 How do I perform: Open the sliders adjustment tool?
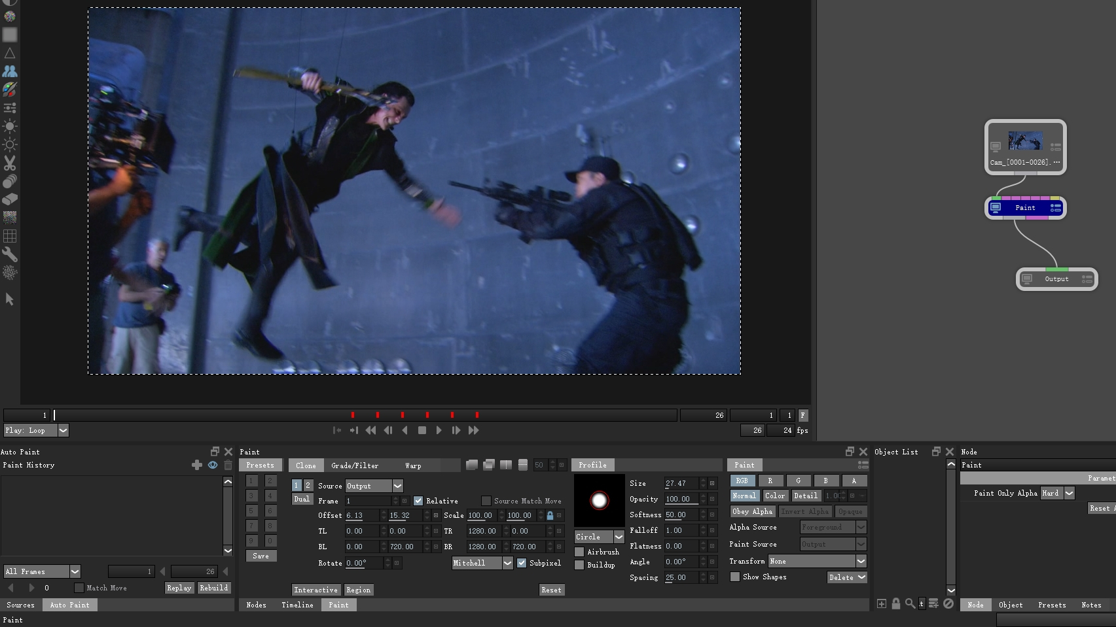(x=10, y=108)
